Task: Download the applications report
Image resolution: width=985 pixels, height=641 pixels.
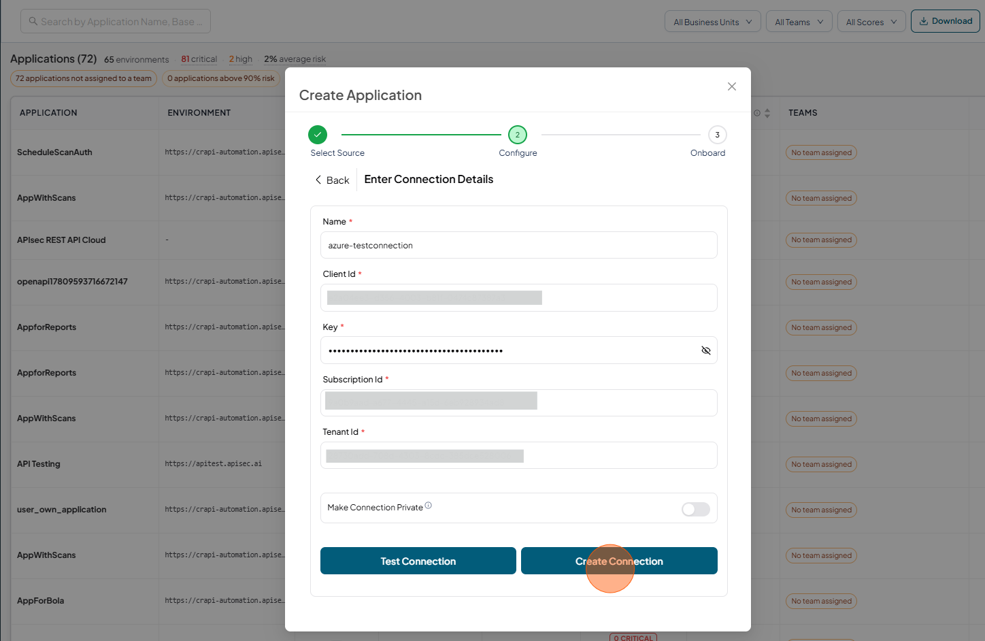Action: (x=946, y=21)
